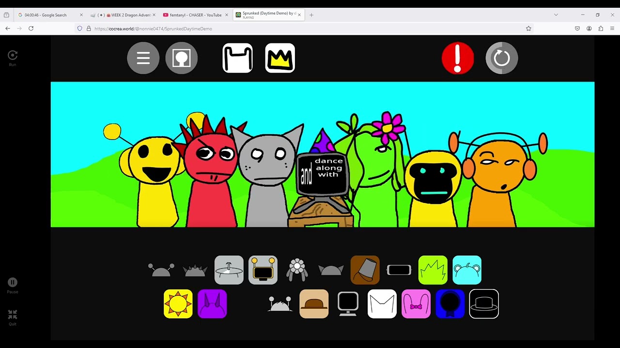
Task: Pick the cyan bear ears icon
Action: [467, 270]
